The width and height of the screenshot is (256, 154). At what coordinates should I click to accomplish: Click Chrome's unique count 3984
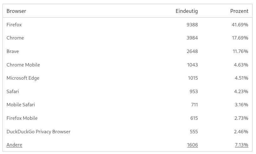(192, 38)
